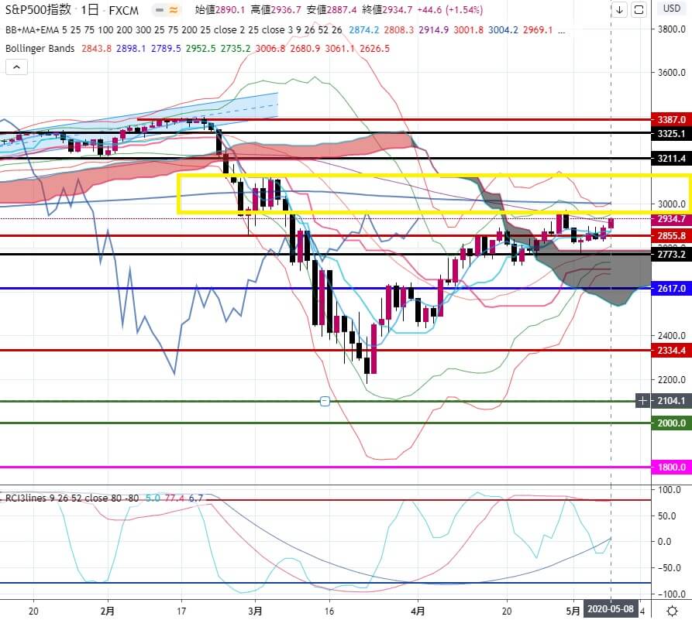Viewport: 692px width, 620px height.
Task: Click the 1800.0 magenta price label
Action: pos(671,467)
